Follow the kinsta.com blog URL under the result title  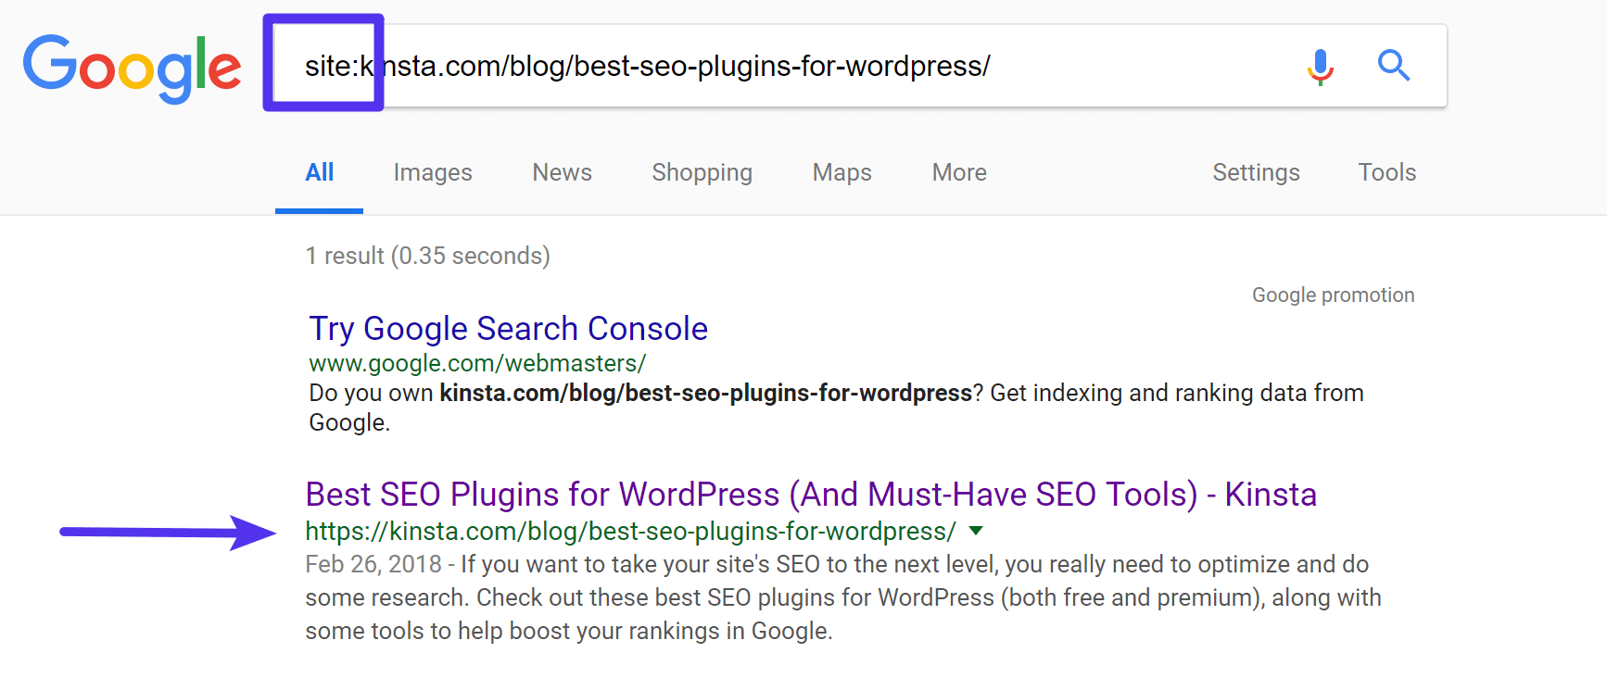point(628,531)
